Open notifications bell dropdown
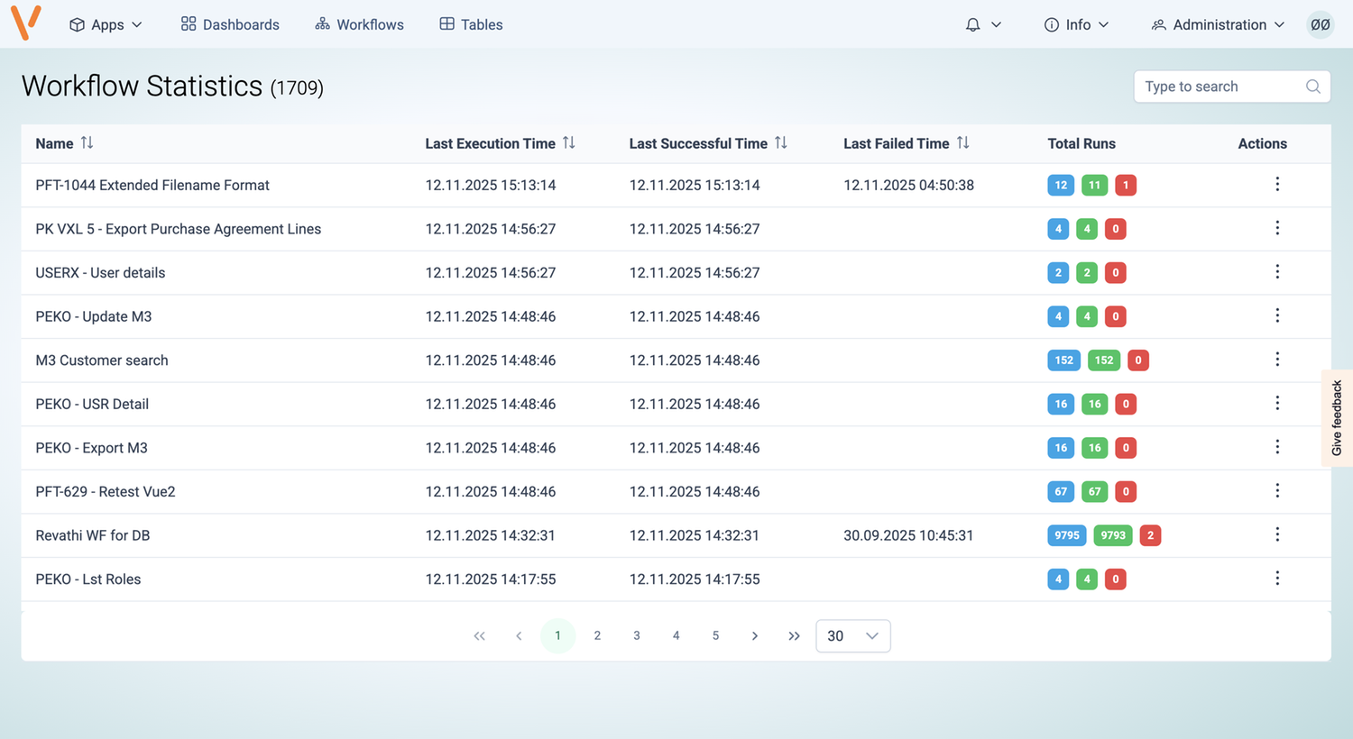1353x739 pixels. coord(983,24)
